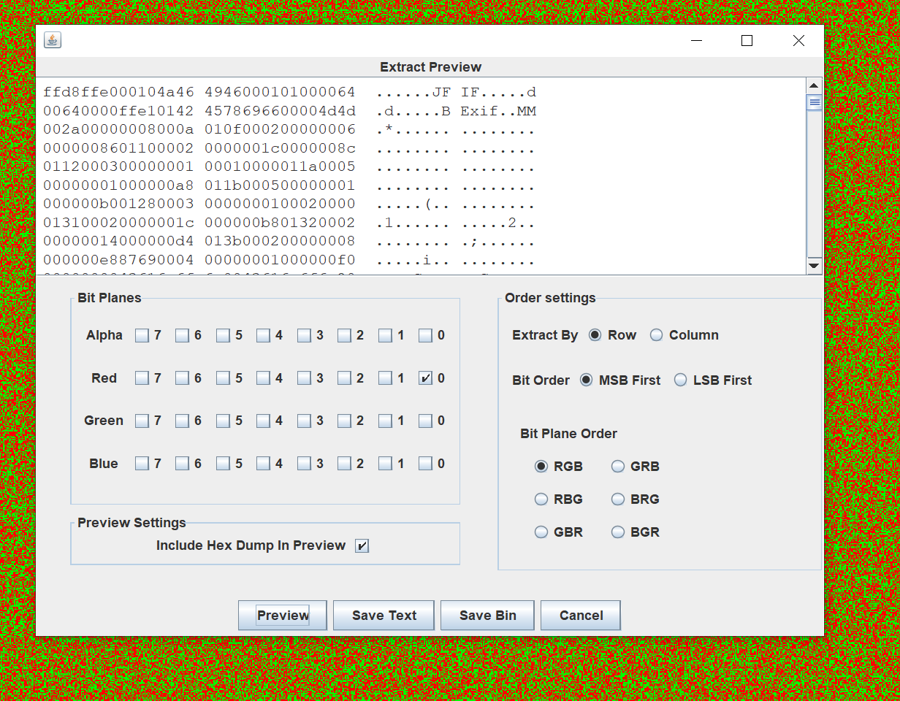This screenshot has height=701, width=900.
Task: Check Blue bit plane 0
Action: pyautogui.click(x=426, y=464)
